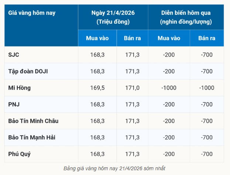The height and width of the screenshot is (175, 230).
Task: Click the SJC buy price 168,3
Action: coord(97,55)
